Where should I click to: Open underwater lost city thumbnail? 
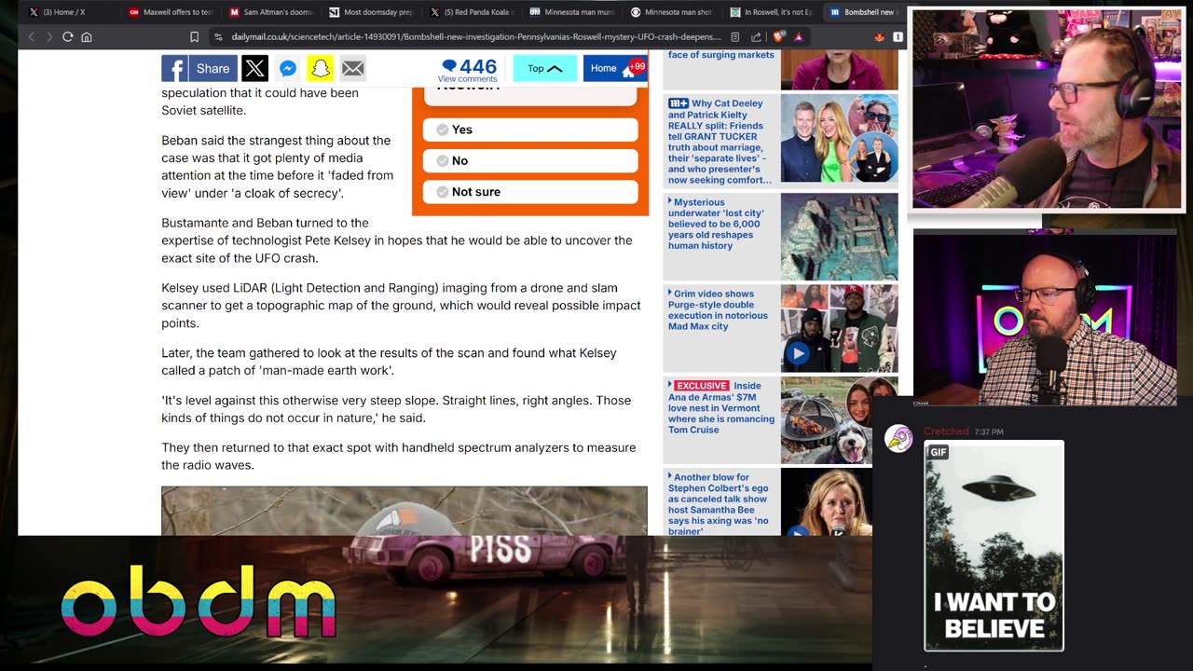pyautogui.click(x=839, y=237)
